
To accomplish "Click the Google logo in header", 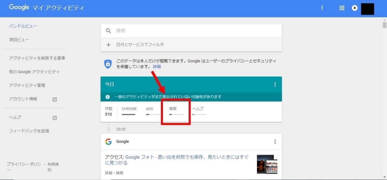I will 19,8.
